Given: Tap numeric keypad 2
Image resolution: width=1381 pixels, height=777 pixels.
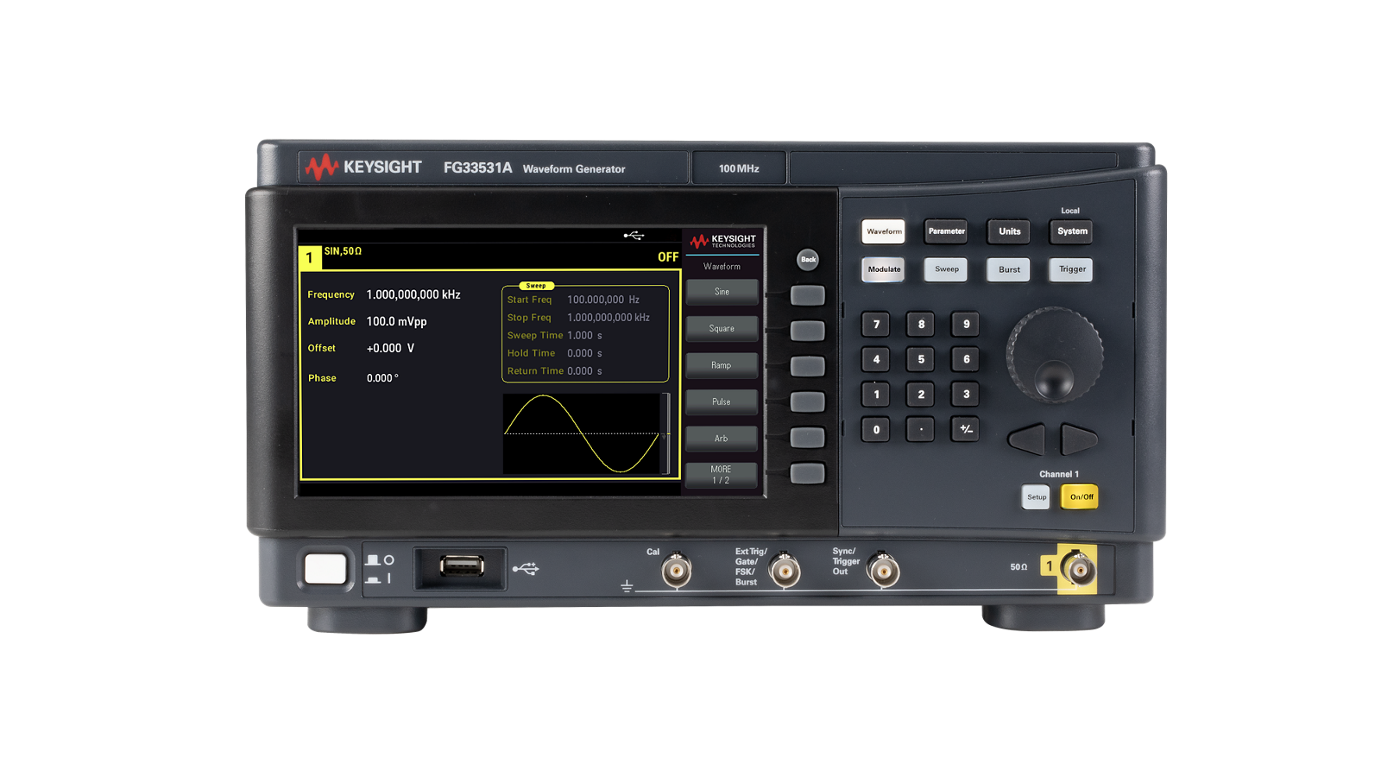Looking at the screenshot, I should 921,395.
